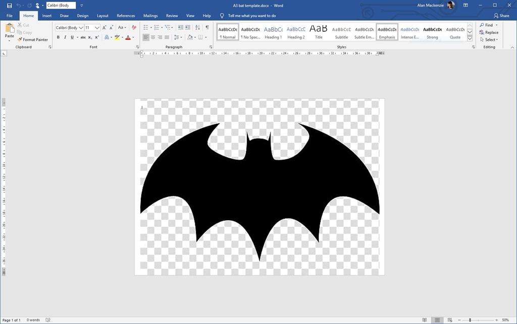Expand the Styles gallery with More arrow
The image size is (517, 324).
(470, 38)
